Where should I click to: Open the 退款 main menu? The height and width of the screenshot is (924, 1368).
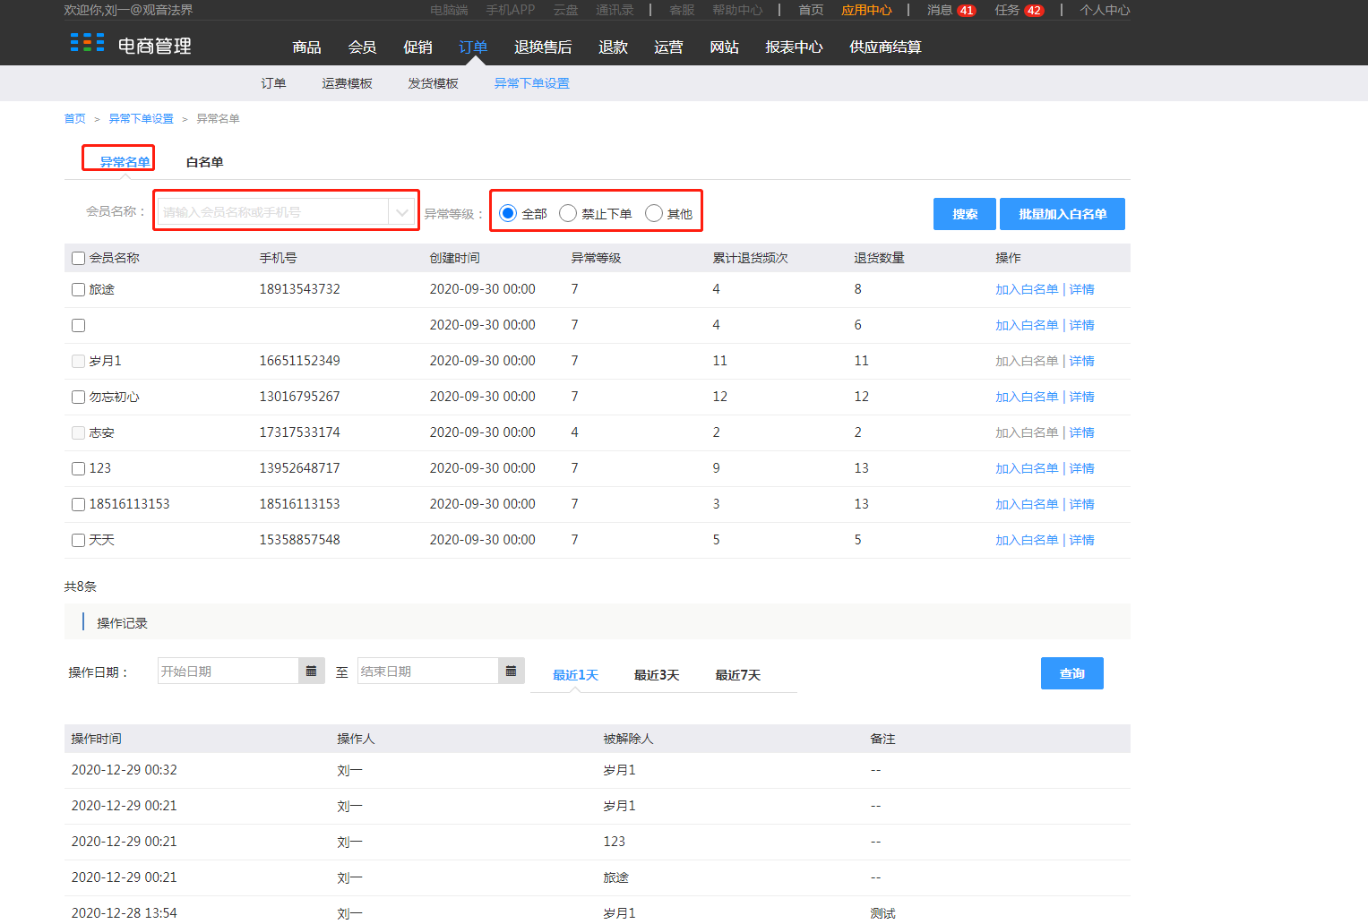coord(613,47)
